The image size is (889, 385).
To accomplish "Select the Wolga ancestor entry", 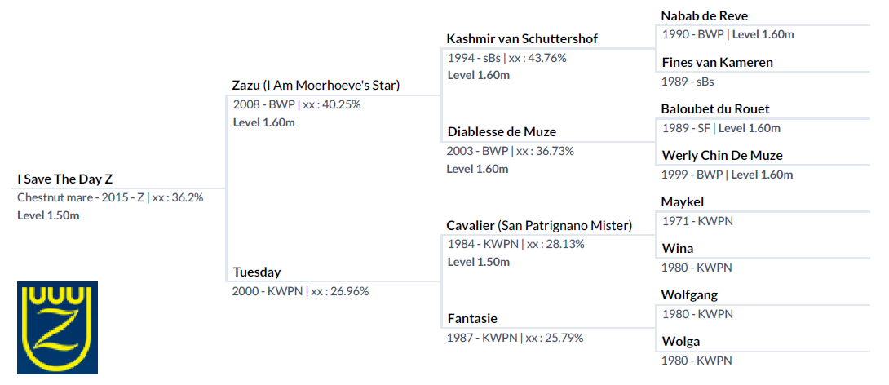I will [680, 342].
